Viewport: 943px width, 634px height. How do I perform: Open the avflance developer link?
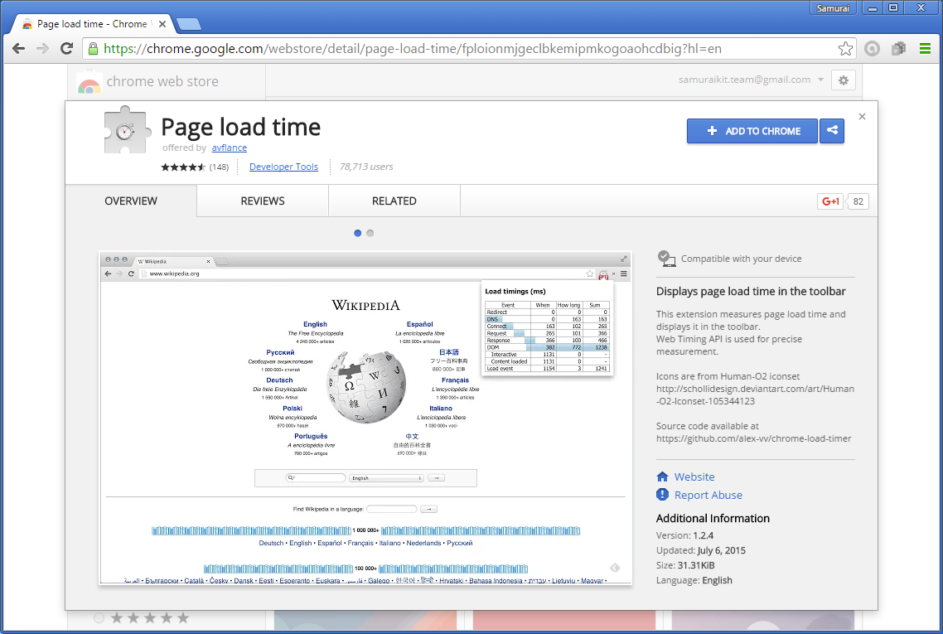tap(230, 148)
